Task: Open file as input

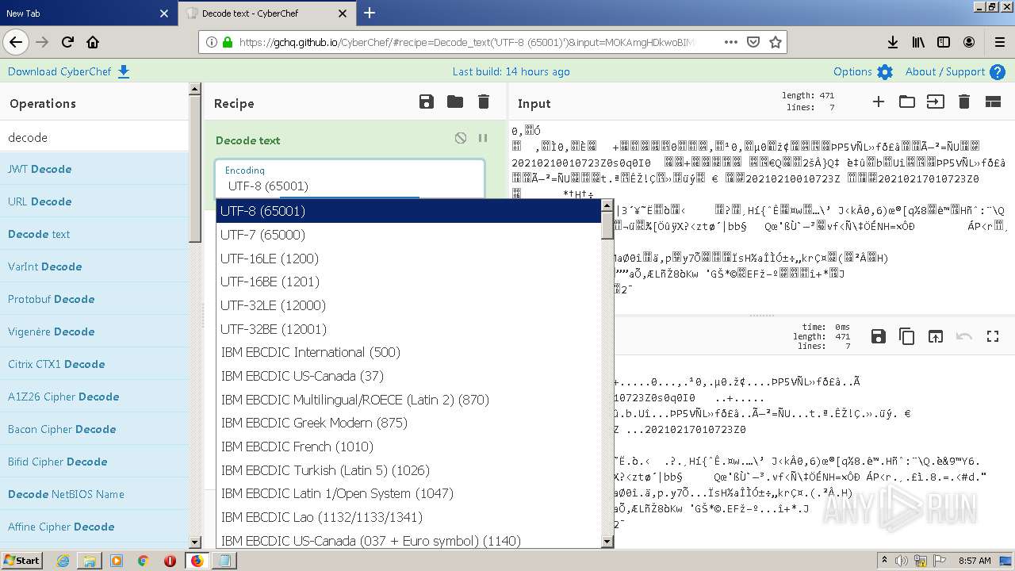Action: click(x=936, y=102)
